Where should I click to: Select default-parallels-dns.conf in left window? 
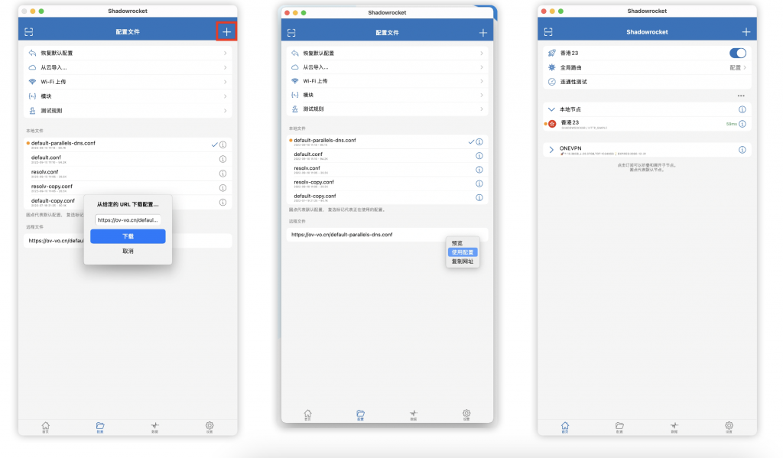(128, 145)
